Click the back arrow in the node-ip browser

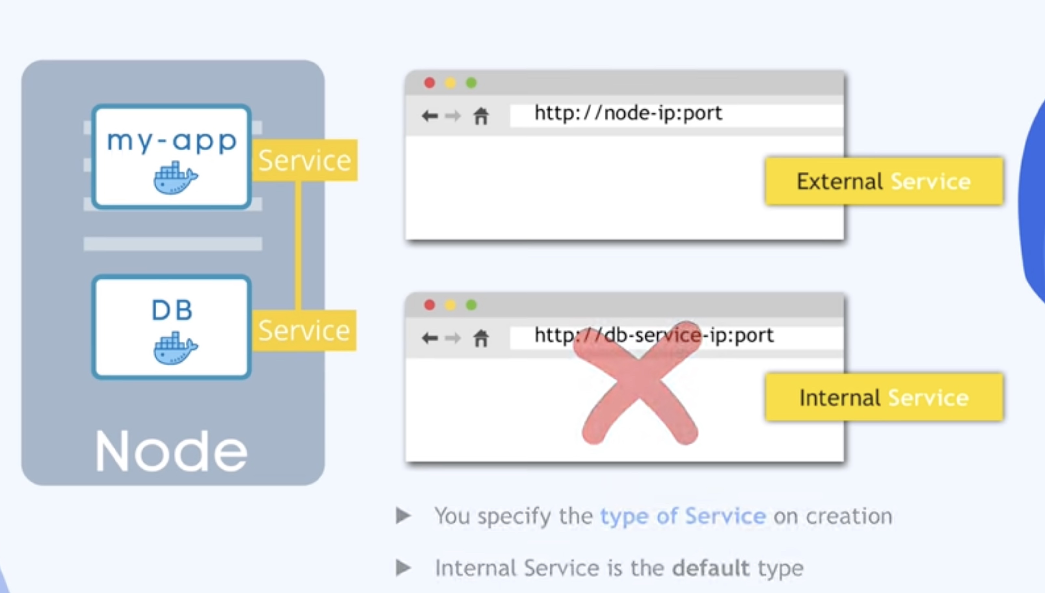coord(430,116)
